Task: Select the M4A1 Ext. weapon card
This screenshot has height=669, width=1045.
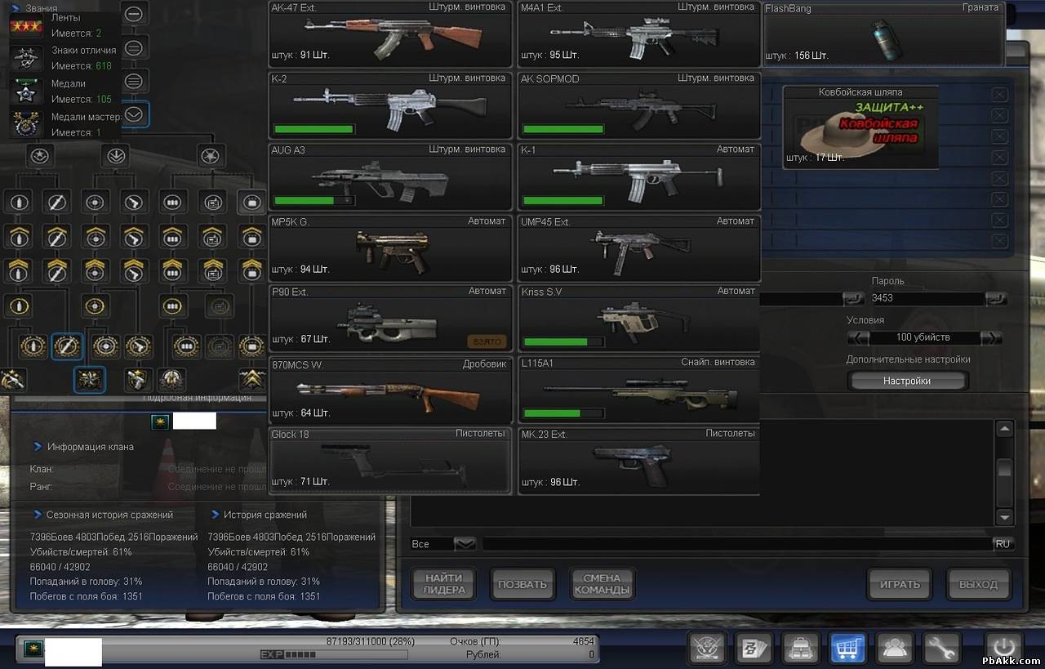Action: click(639, 35)
